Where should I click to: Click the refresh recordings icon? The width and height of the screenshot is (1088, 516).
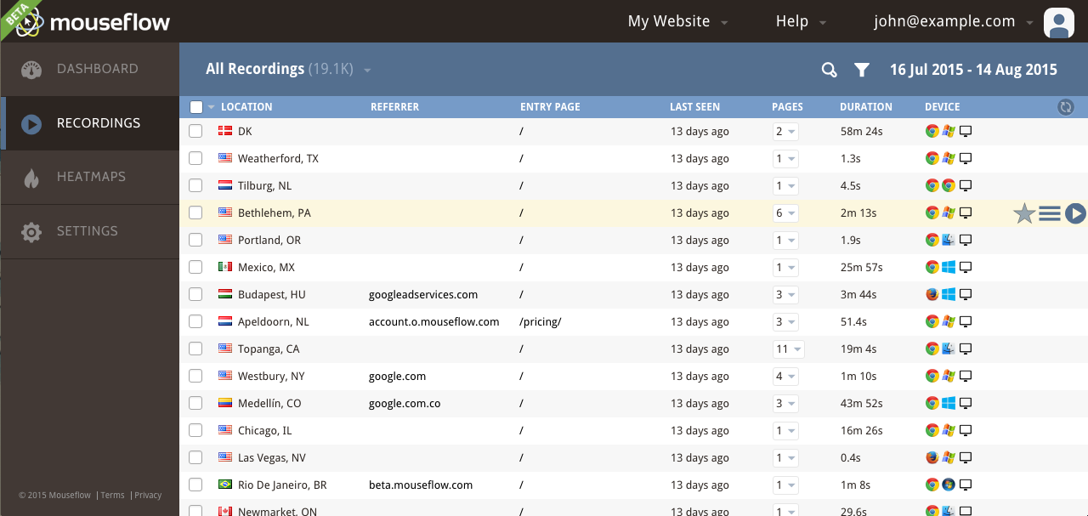pyautogui.click(x=1066, y=107)
